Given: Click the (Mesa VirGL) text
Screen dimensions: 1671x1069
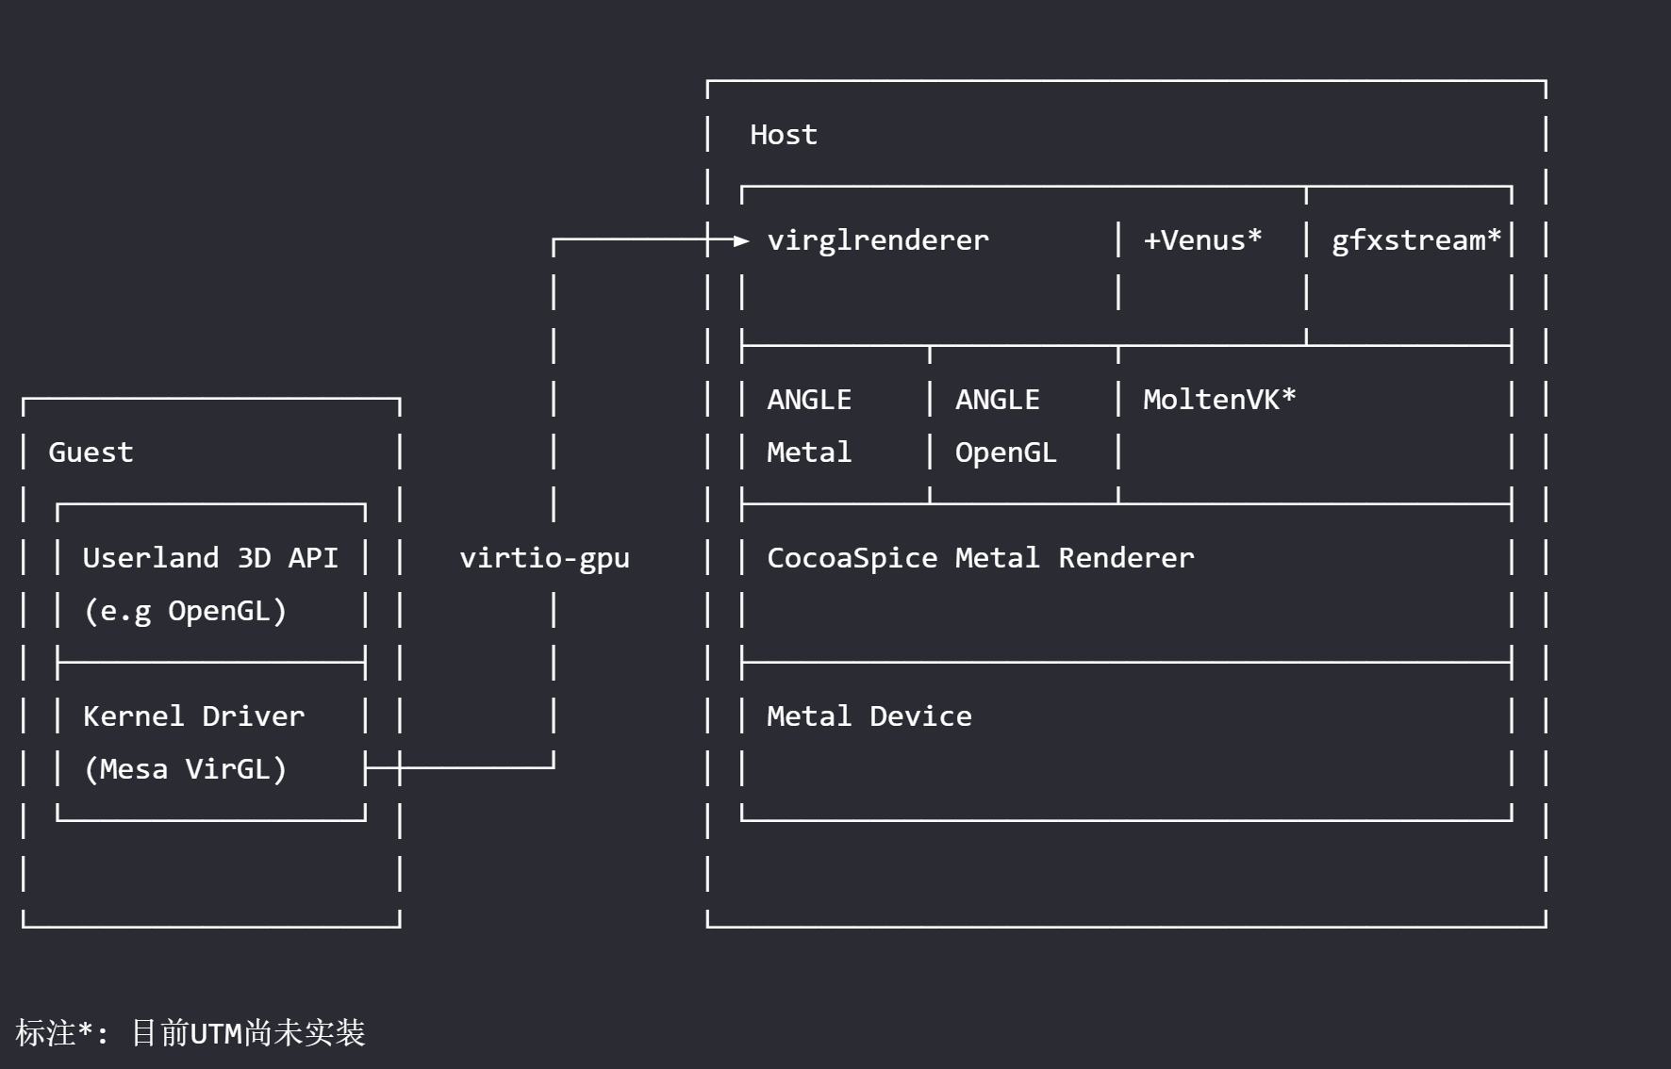Looking at the screenshot, I should click(185, 769).
